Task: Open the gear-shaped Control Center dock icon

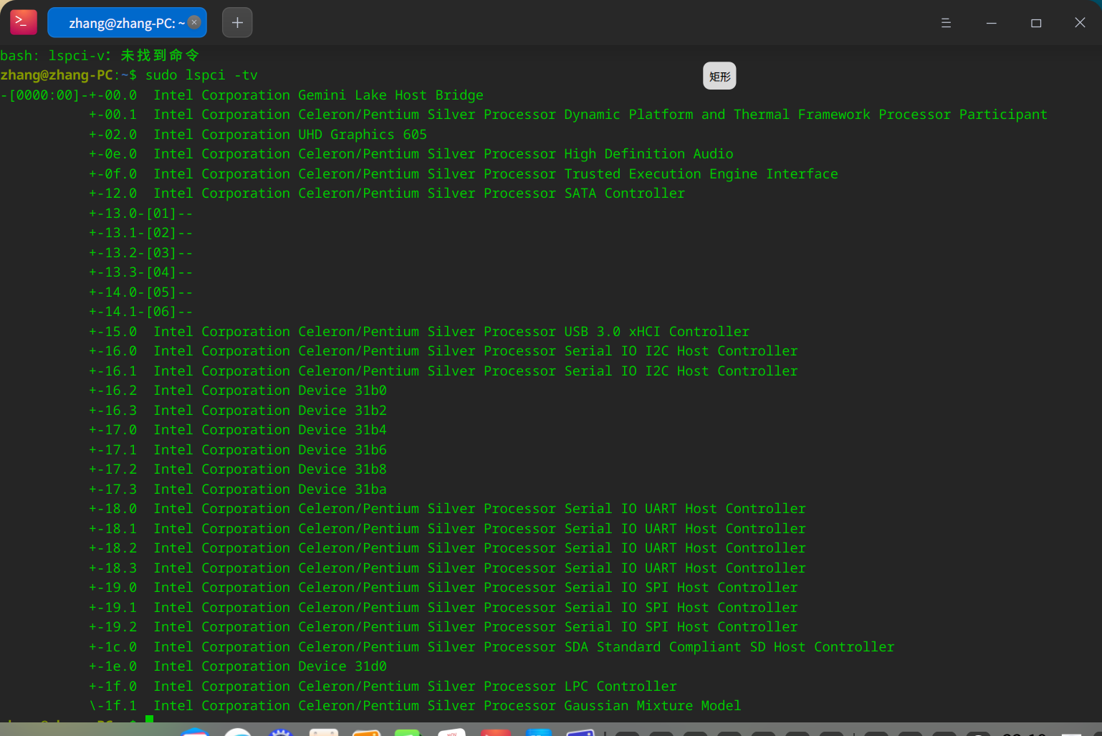Action: [279, 731]
